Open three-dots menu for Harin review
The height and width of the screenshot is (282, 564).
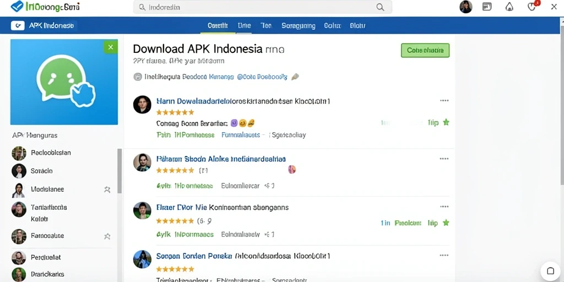tap(444, 101)
